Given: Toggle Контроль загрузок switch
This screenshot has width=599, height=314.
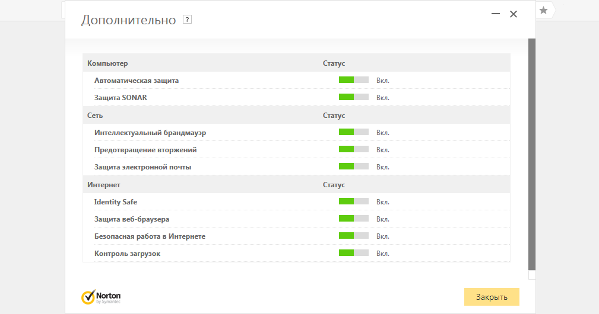Looking at the screenshot, I should coord(354,253).
